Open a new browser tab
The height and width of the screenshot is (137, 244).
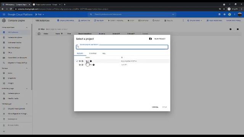(65, 5)
